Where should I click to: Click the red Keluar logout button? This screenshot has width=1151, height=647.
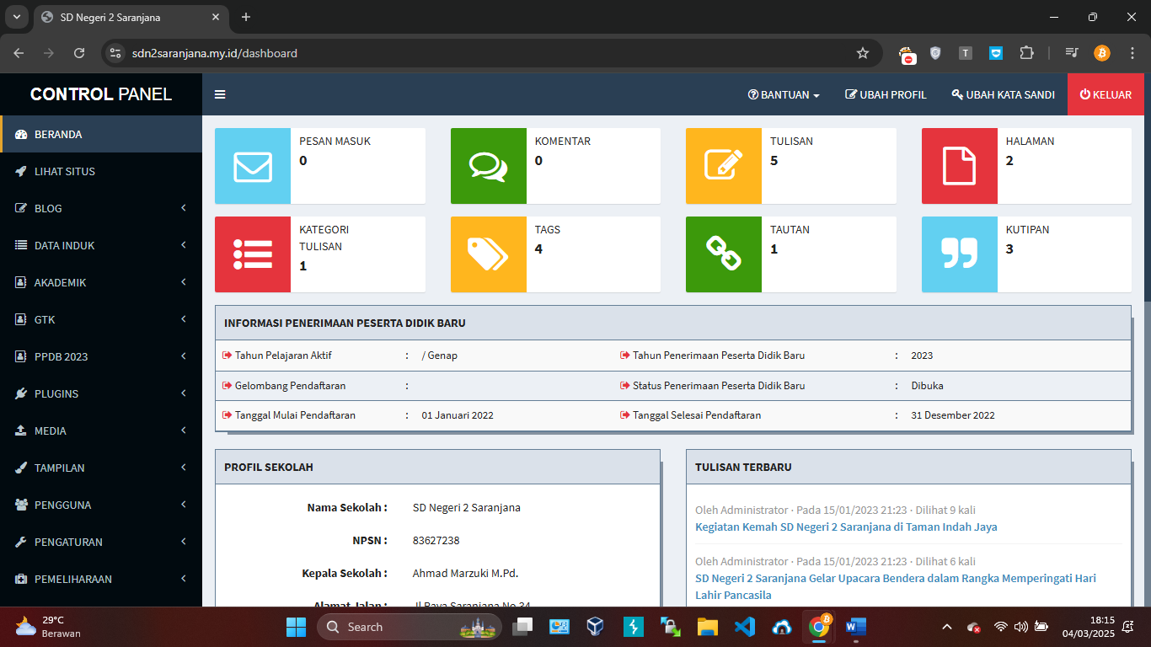tap(1105, 94)
